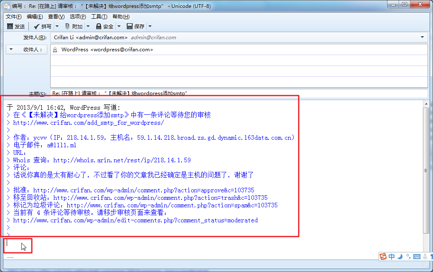The image size is (433, 272).
Task: Click the compose window title bar icon
Action: [x=6, y=6]
